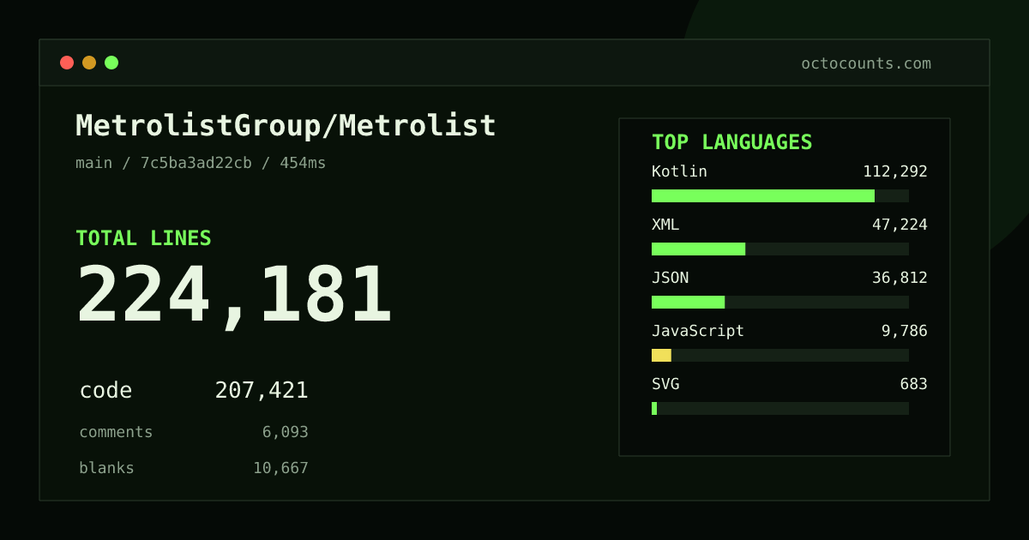The image size is (1029, 540).
Task: Select the 112,292 Kotlin line count
Action: coord(895,171)
